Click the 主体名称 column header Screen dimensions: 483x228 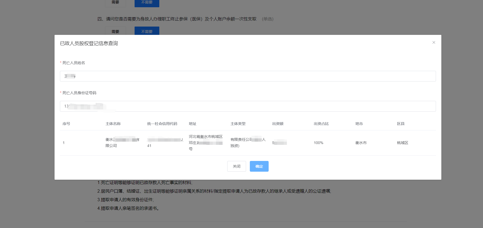(113, 124)
